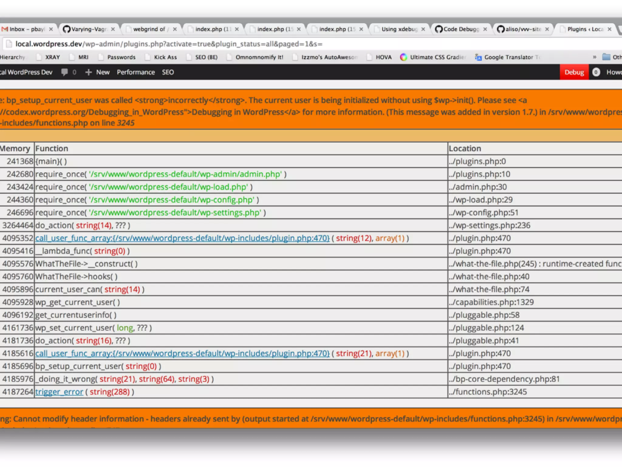622x467 pixels.
Task: Open the HOVA bookmark
Action: [x=379, y=57]
